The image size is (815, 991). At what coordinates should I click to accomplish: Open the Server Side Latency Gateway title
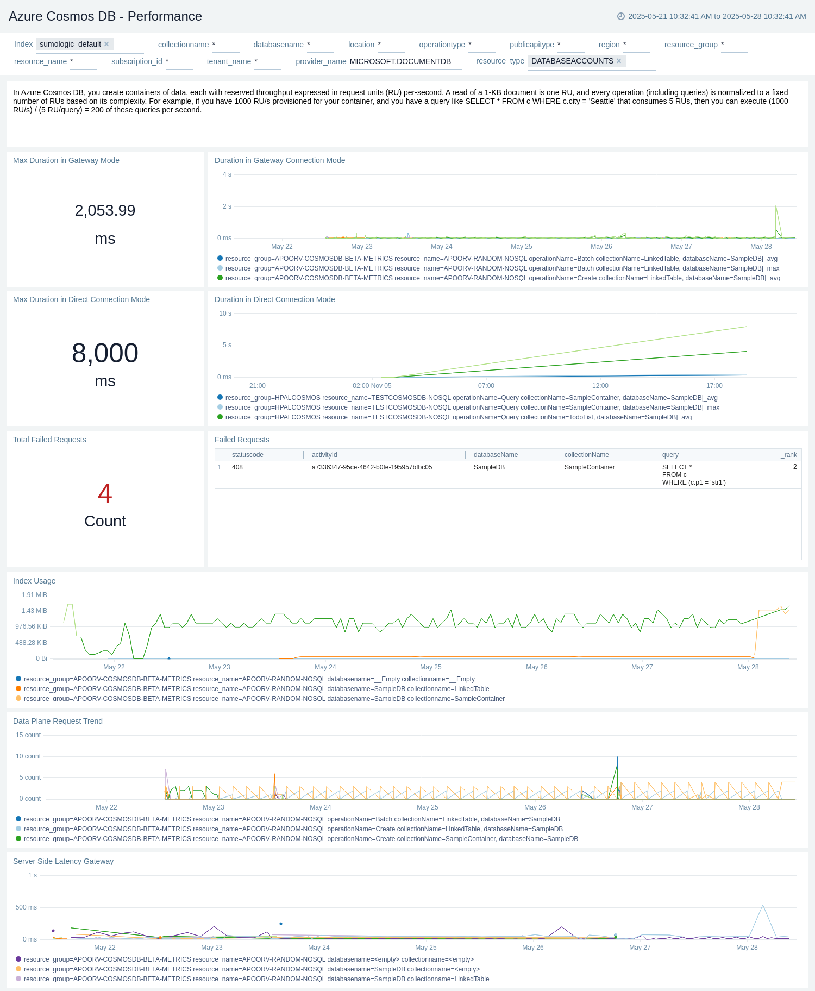(x=64, y=861)
